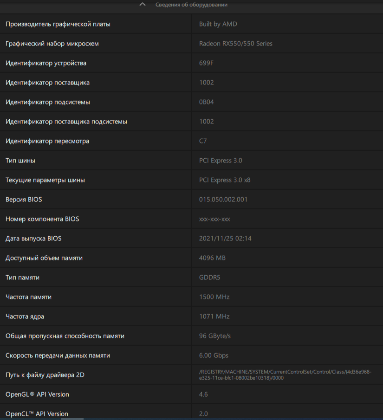Screen dimensions: 383x420
Task: Click the 'PCI Express 3.0 x8' value
Action: coord(225,180)
